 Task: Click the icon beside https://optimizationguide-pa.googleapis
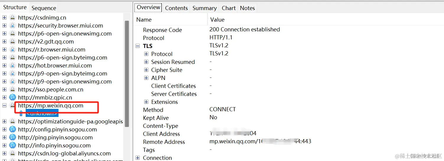tap(12, 121)
